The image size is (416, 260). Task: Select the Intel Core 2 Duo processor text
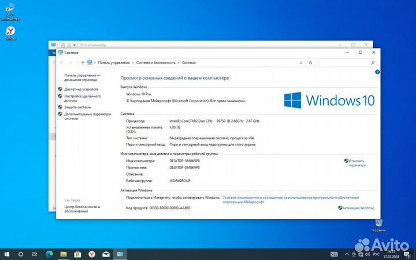(x=214, y=121)
